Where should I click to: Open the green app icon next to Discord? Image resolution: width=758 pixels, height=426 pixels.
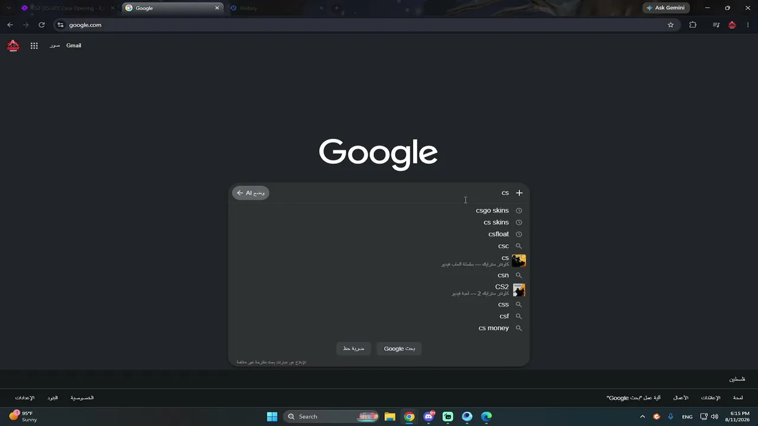pyautogui.click(x=448, y=417)
